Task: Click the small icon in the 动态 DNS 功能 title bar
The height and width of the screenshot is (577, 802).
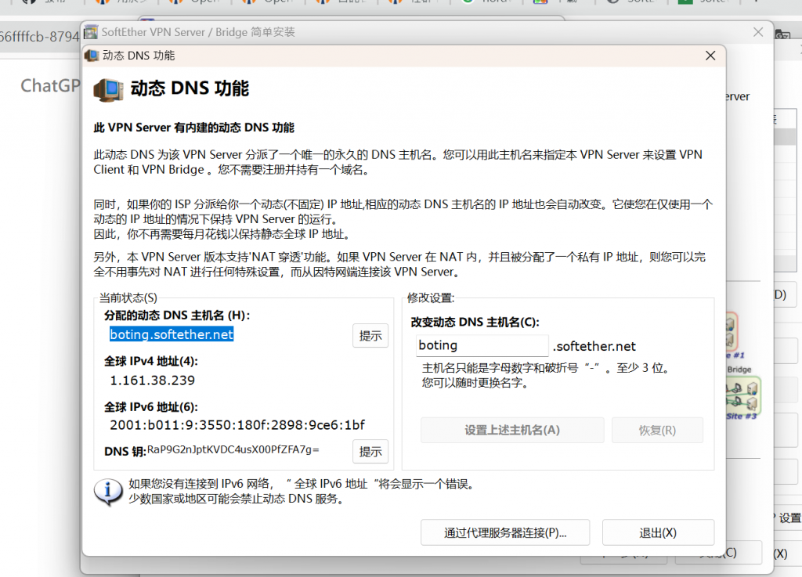Action: [92, 56]
